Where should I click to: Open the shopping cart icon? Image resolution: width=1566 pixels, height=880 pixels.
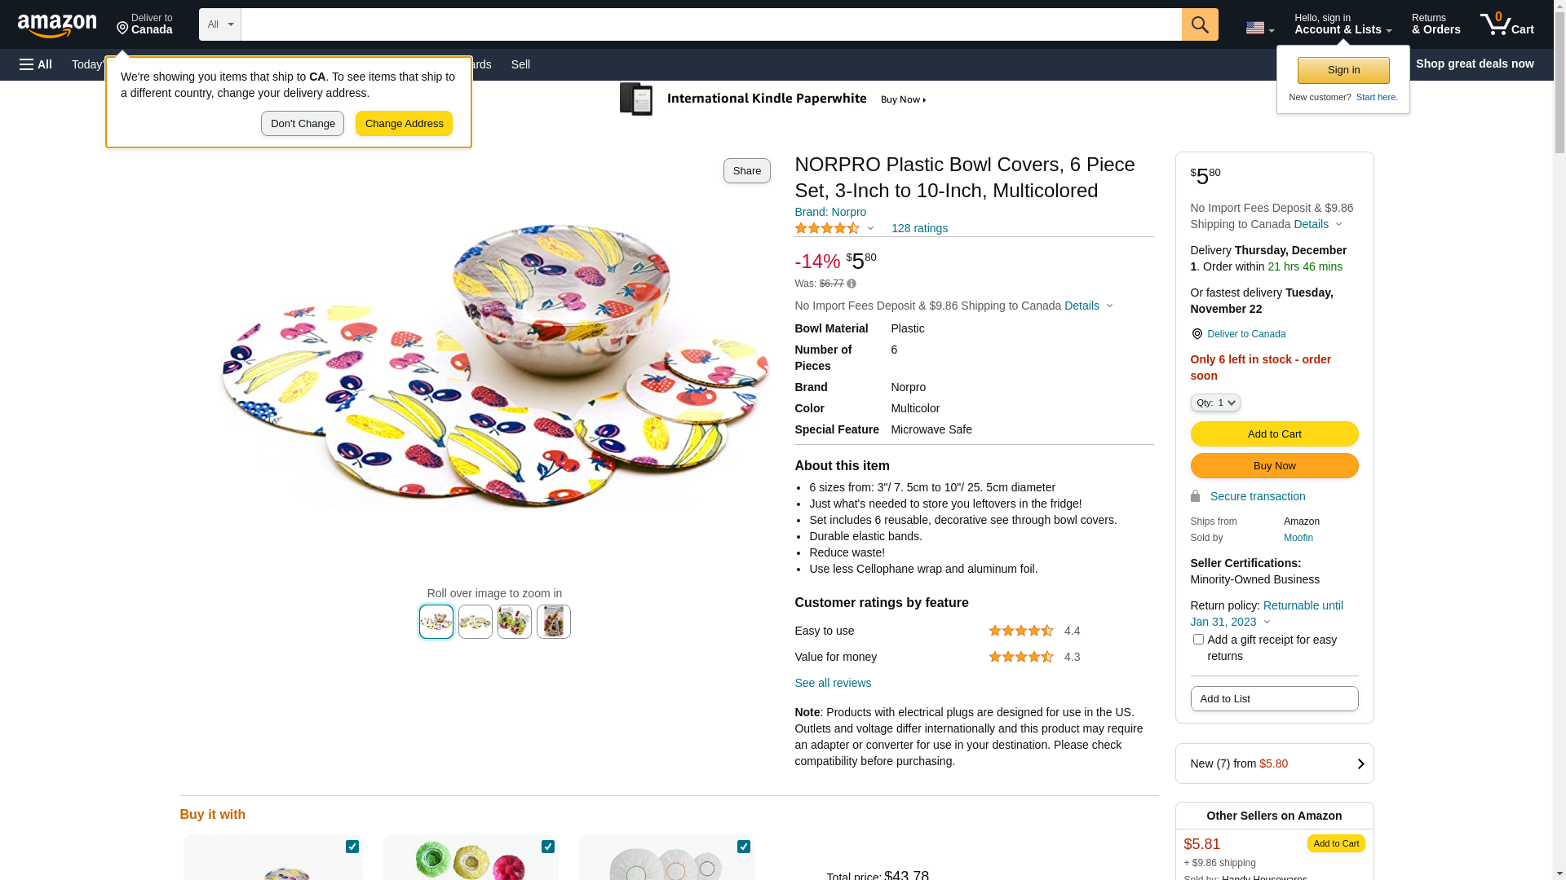click(x=1506, y=24)
